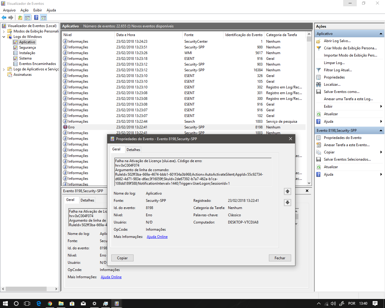The height and width of the screenshot is (308, 385).
Task: Click the Abrir Log Salvo folder icon
Action: (319, 41)
